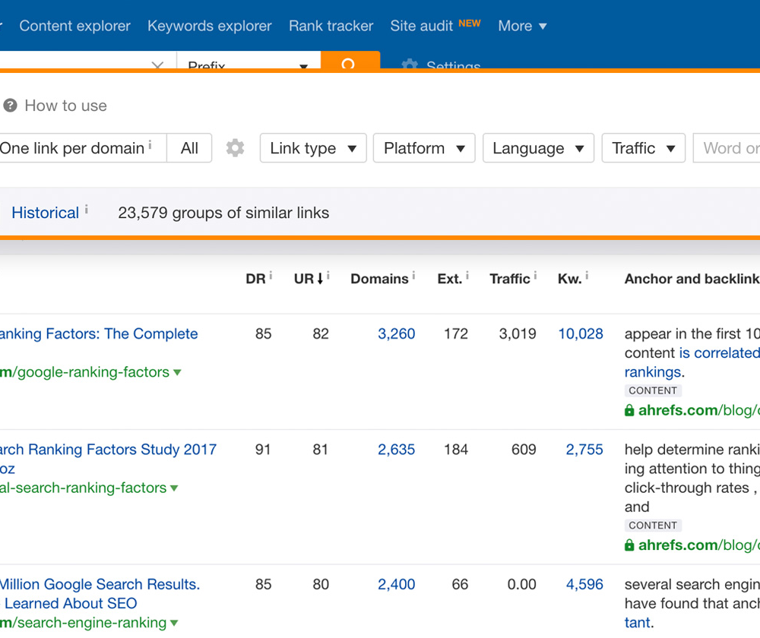Click the UR sort descending arrow

click(320, 279)
